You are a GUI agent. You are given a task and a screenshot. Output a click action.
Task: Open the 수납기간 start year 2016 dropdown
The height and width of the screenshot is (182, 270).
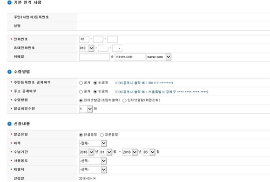[x=87, y=152]
